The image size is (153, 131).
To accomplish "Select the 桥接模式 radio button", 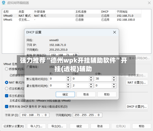I will (6, 69).
